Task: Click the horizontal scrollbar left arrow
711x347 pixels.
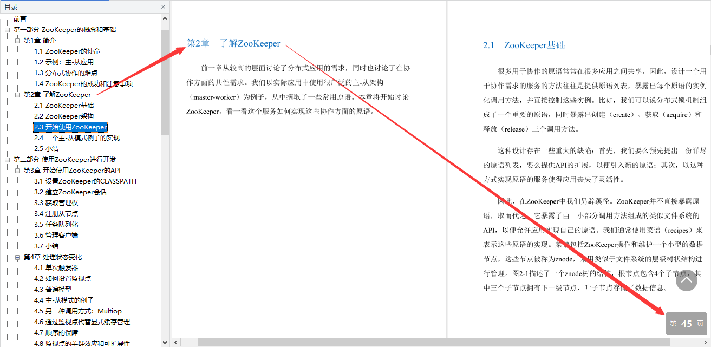Action: 175,343
